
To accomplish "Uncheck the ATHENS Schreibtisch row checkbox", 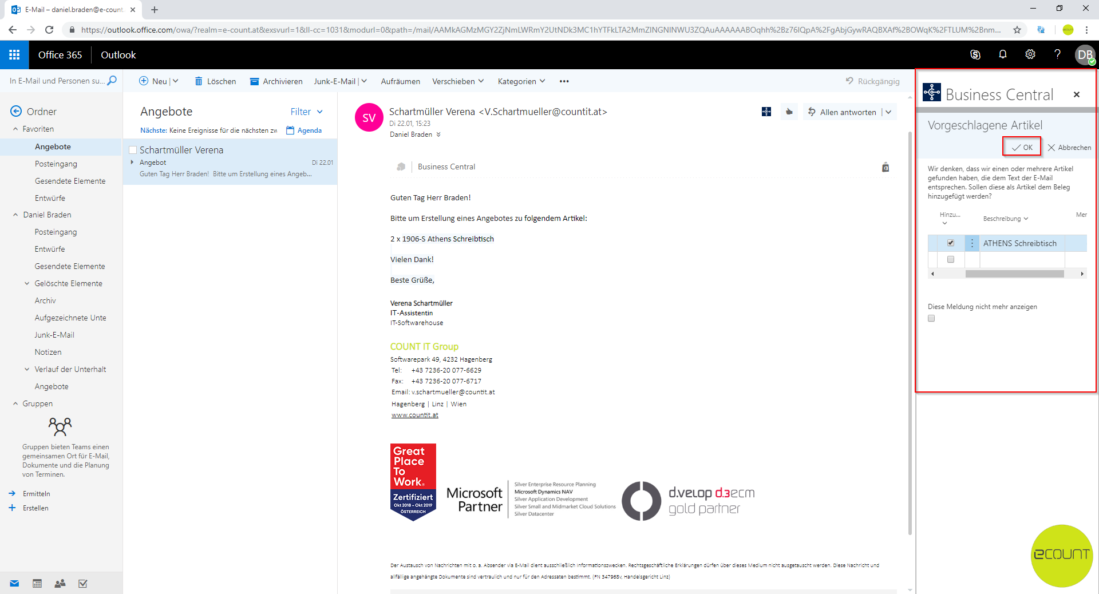I will coord(951,243).
